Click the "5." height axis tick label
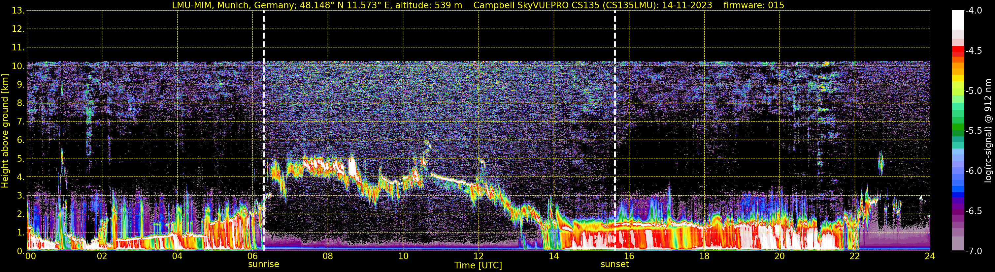Image resolution: width=995 pixels, height=272 pixels. [20, 159]
